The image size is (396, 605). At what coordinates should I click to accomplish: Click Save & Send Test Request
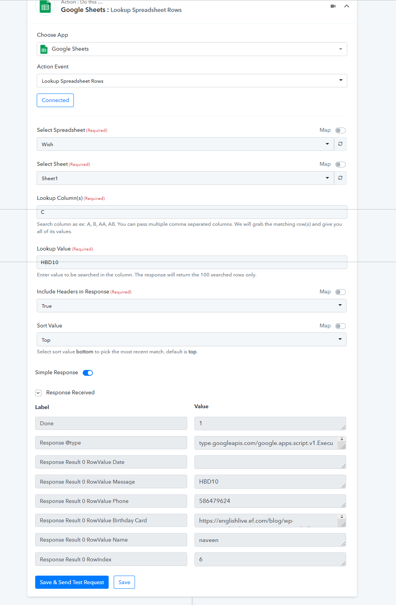coord(72,582)
